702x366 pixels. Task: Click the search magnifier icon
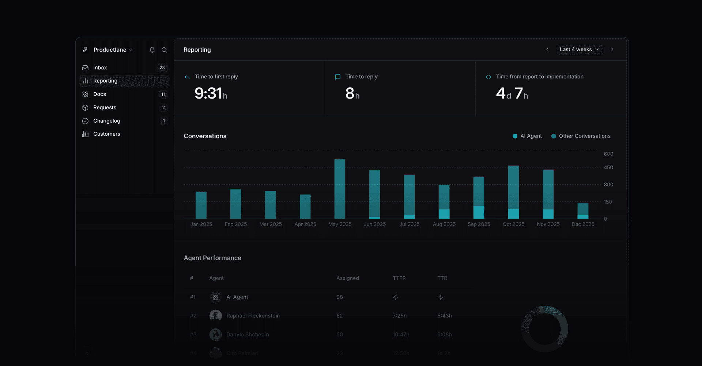click(x=164, y=50)
